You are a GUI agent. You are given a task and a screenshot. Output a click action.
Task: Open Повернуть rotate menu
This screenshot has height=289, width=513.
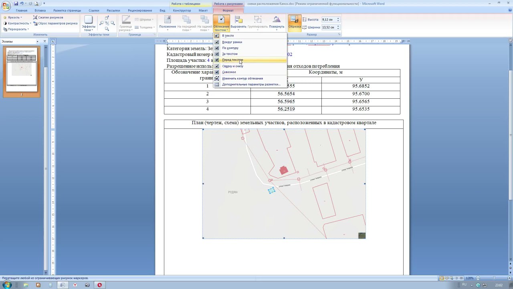tap(277, 24)
